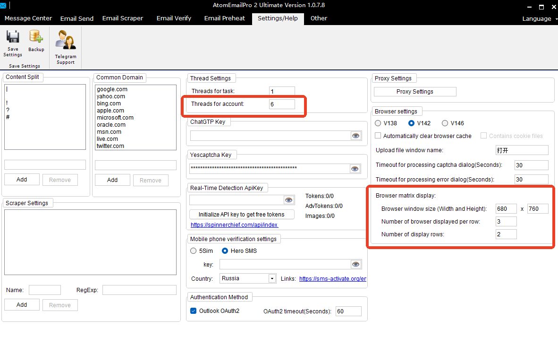The height and width of the screenshot is (337, 558).
Task: Select bing.com in Common Domain list
Action: click(109, 104)
